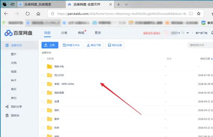Click folder icon of 来自：OPPO A59m
Viewport: 213px width, 137px height.
click(49, 84)
